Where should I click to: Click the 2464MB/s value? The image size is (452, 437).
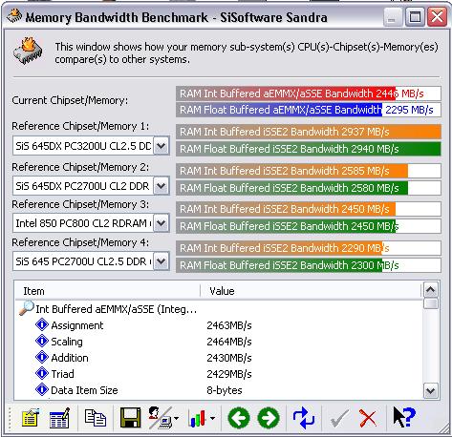pyautogui.click(x=229, y=342)
